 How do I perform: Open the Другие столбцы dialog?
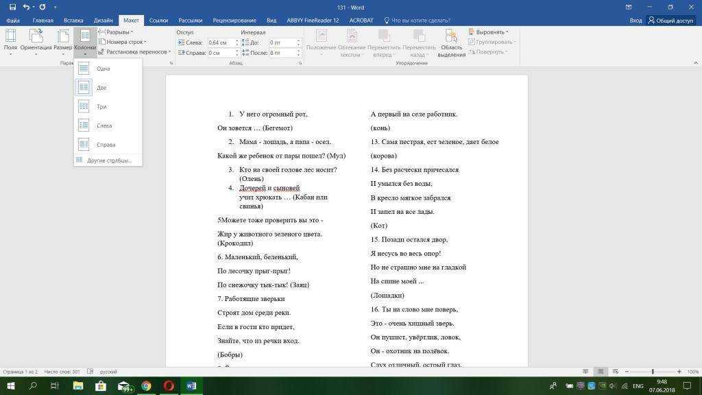[x=109, y=160]
